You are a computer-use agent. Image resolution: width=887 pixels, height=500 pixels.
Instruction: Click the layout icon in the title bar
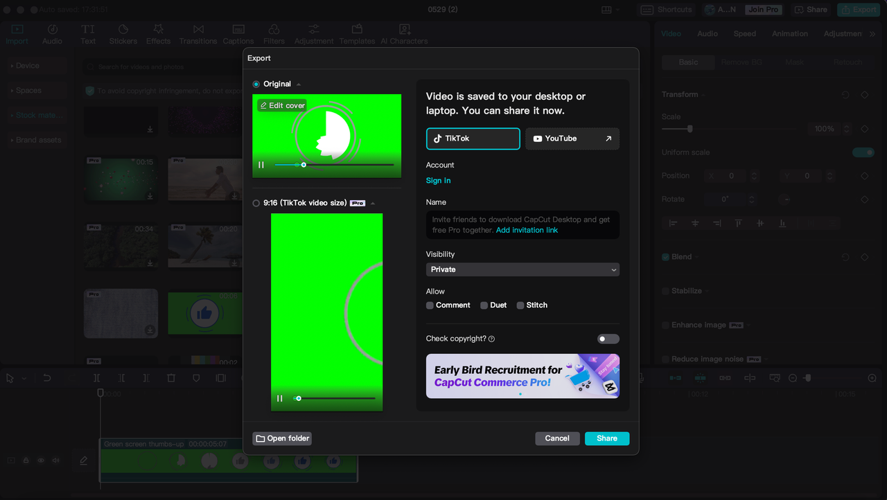[607, 10]
